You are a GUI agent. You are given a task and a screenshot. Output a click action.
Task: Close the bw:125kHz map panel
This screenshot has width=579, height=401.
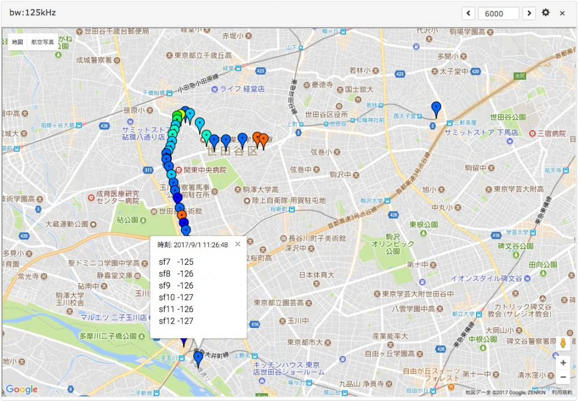click(x=563, y=14)
